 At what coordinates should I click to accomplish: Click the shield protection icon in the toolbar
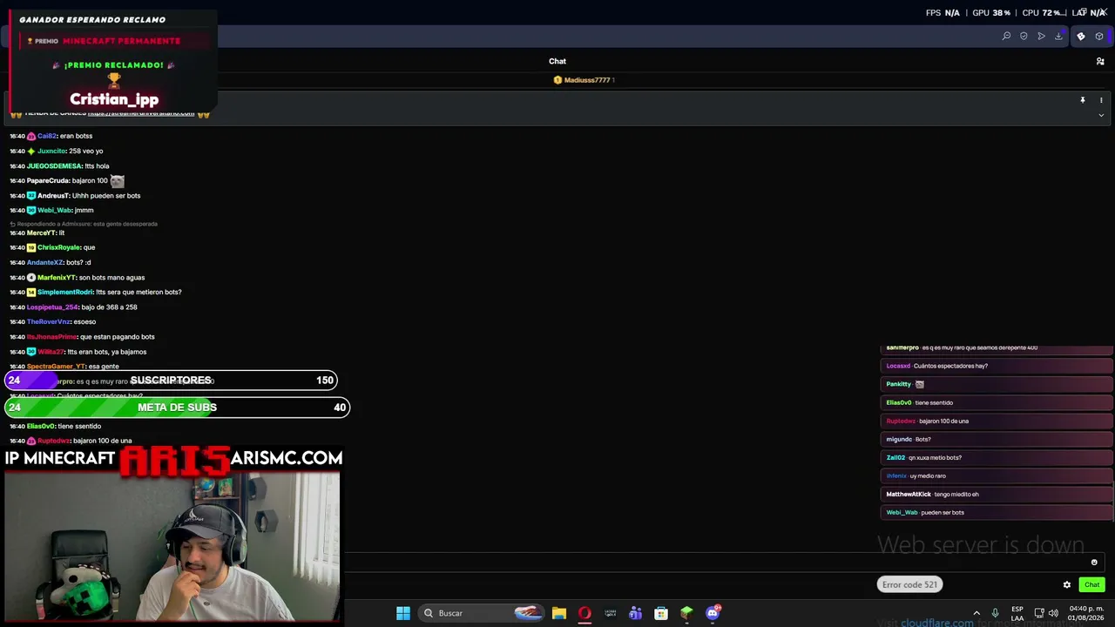(1024, 36)
